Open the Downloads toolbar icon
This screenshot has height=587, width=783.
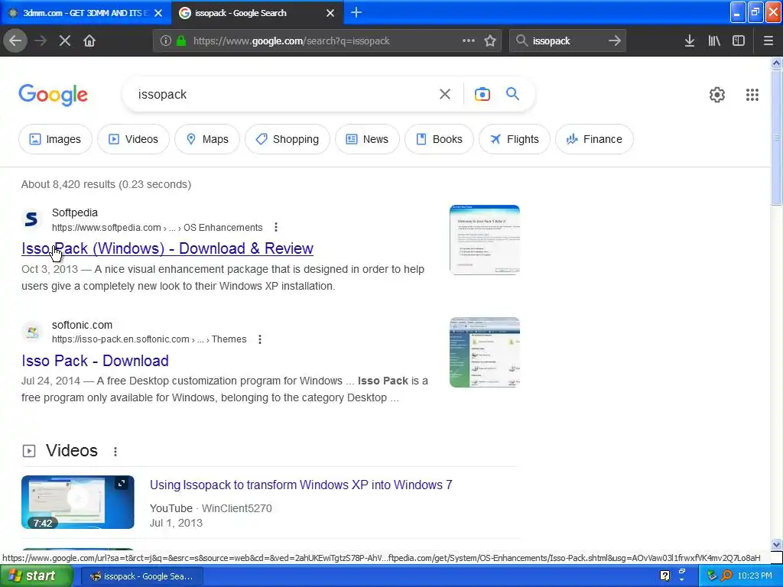pos(690,41)
